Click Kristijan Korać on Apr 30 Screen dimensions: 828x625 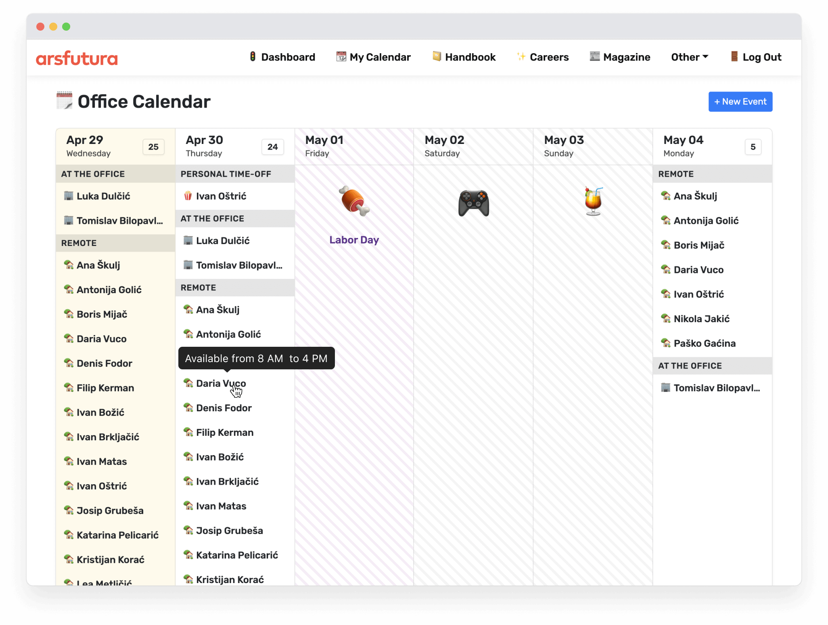coord(230,579)
